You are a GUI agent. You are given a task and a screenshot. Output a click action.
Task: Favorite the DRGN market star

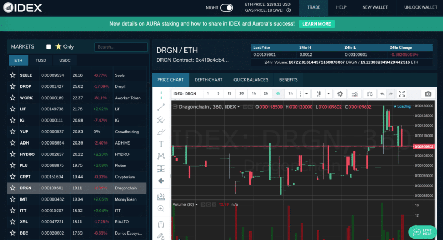tap(13, 188)
